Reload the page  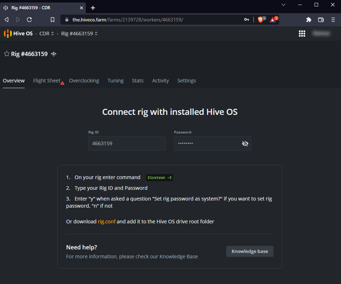[x=29, y=20]
